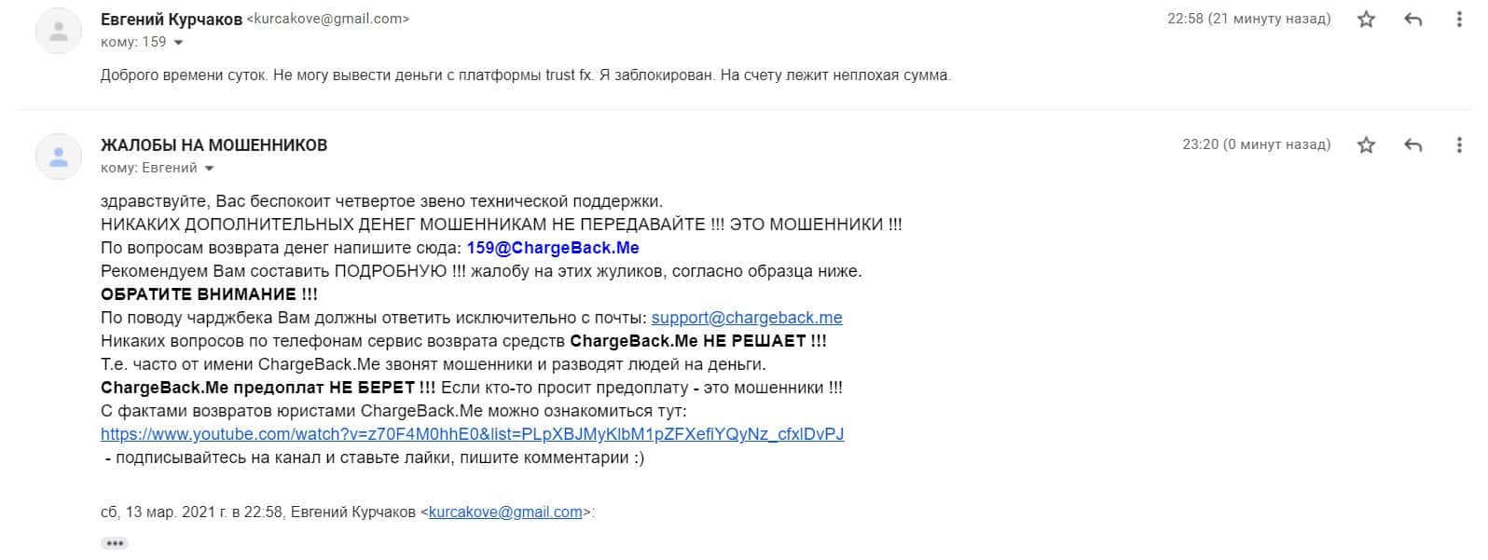
Task: Open more options for the second email
Action: [1459, 145]
